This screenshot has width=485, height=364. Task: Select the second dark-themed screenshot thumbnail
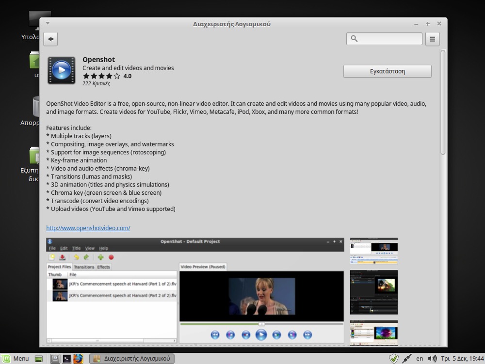tap(373, 292)
